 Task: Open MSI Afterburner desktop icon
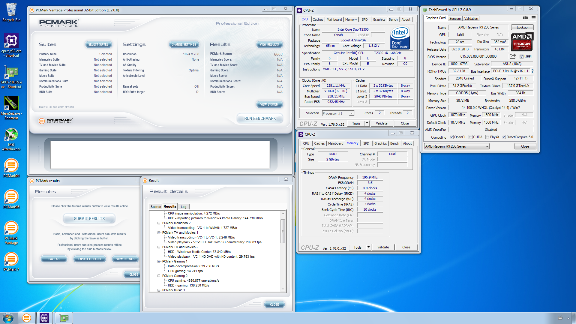pos(11,139)
